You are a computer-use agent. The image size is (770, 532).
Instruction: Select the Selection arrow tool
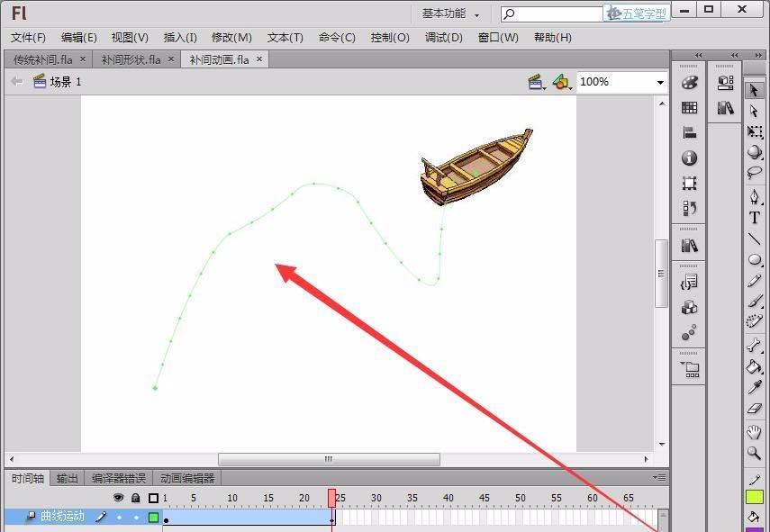click(755, 90)
